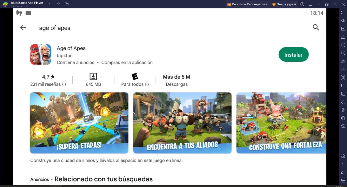Open the 'Centro de Recompensas' tab
Image resolution: width=347 pixels, height=187 pixels.
[x=248, y=4]
